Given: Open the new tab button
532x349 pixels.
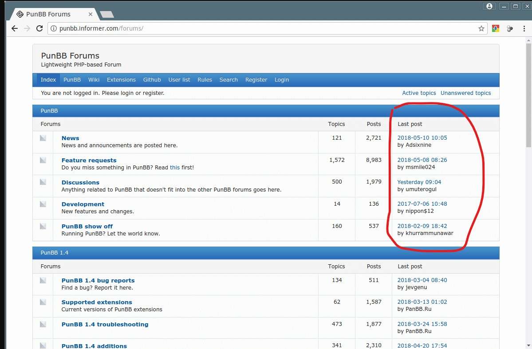Looking at the screenshot, I should 107,15.
